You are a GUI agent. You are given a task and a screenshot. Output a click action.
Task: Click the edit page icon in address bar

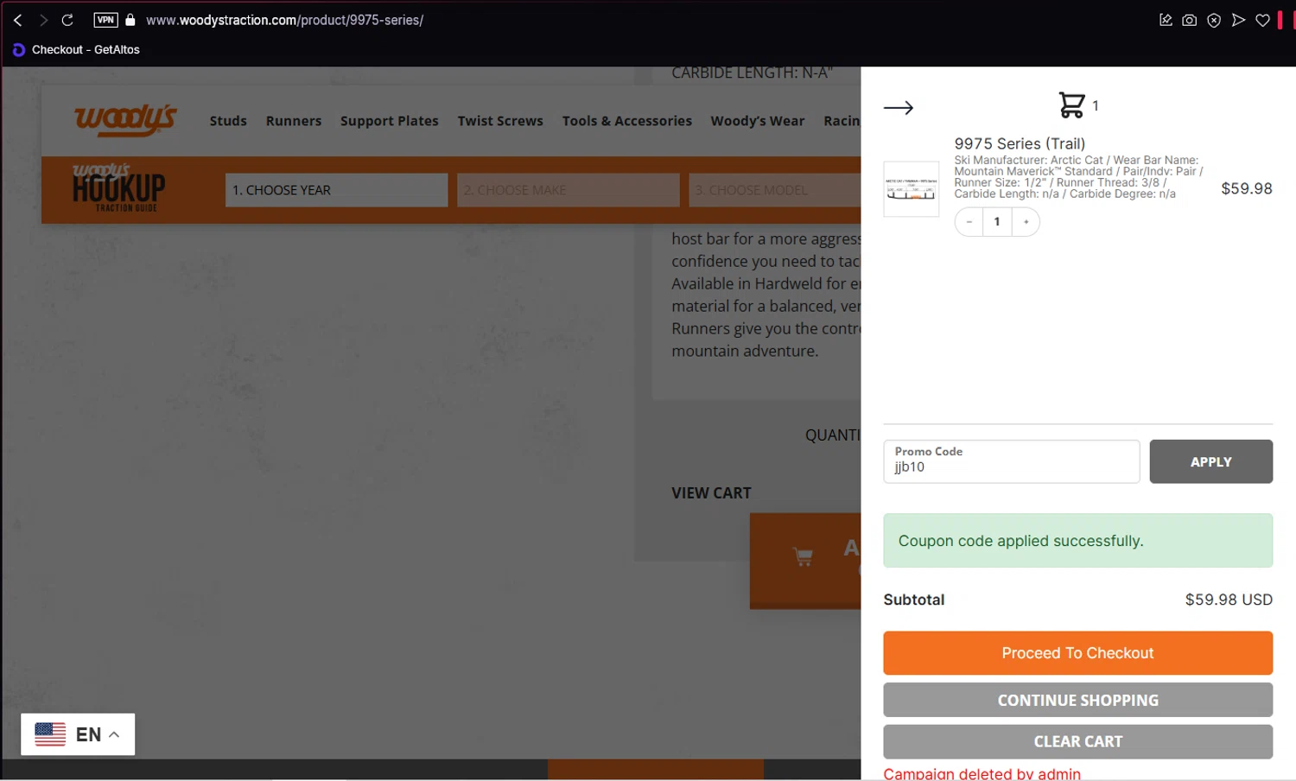(x=1166, y=20)
